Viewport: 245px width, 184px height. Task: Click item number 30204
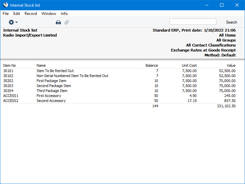click(x=8, y=91)
